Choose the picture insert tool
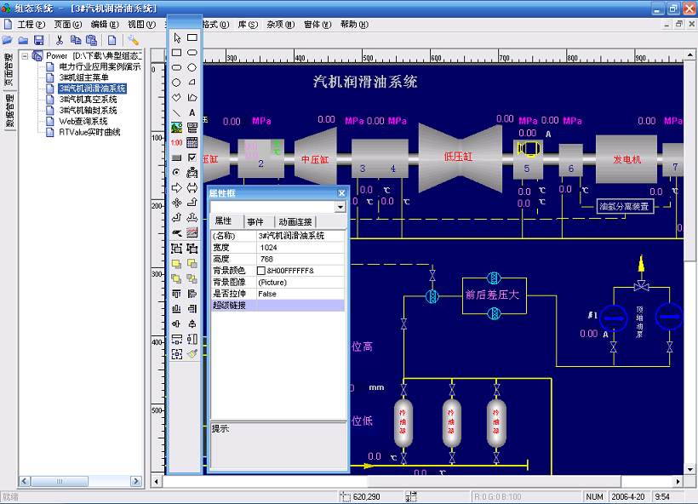 [177, 128]
